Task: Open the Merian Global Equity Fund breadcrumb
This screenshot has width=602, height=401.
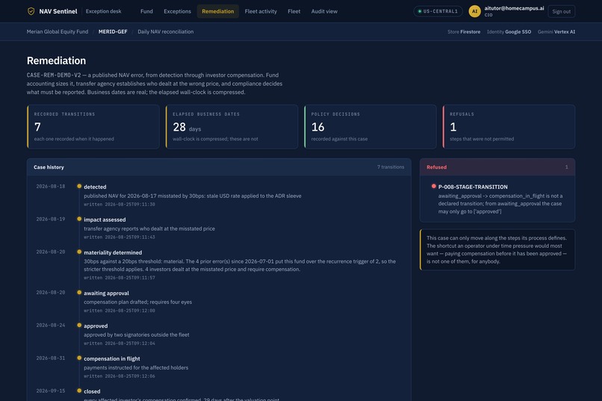Action: point(58,32)
